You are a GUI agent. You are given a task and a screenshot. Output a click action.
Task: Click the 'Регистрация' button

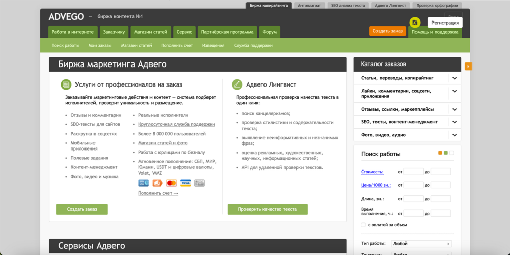pos(445,23)
